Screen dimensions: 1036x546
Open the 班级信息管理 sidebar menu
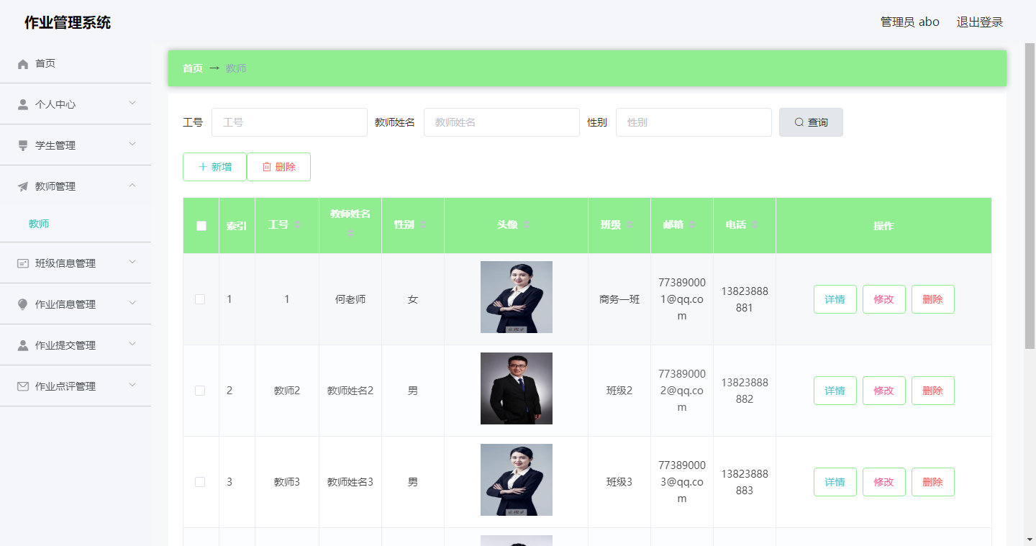76,263
